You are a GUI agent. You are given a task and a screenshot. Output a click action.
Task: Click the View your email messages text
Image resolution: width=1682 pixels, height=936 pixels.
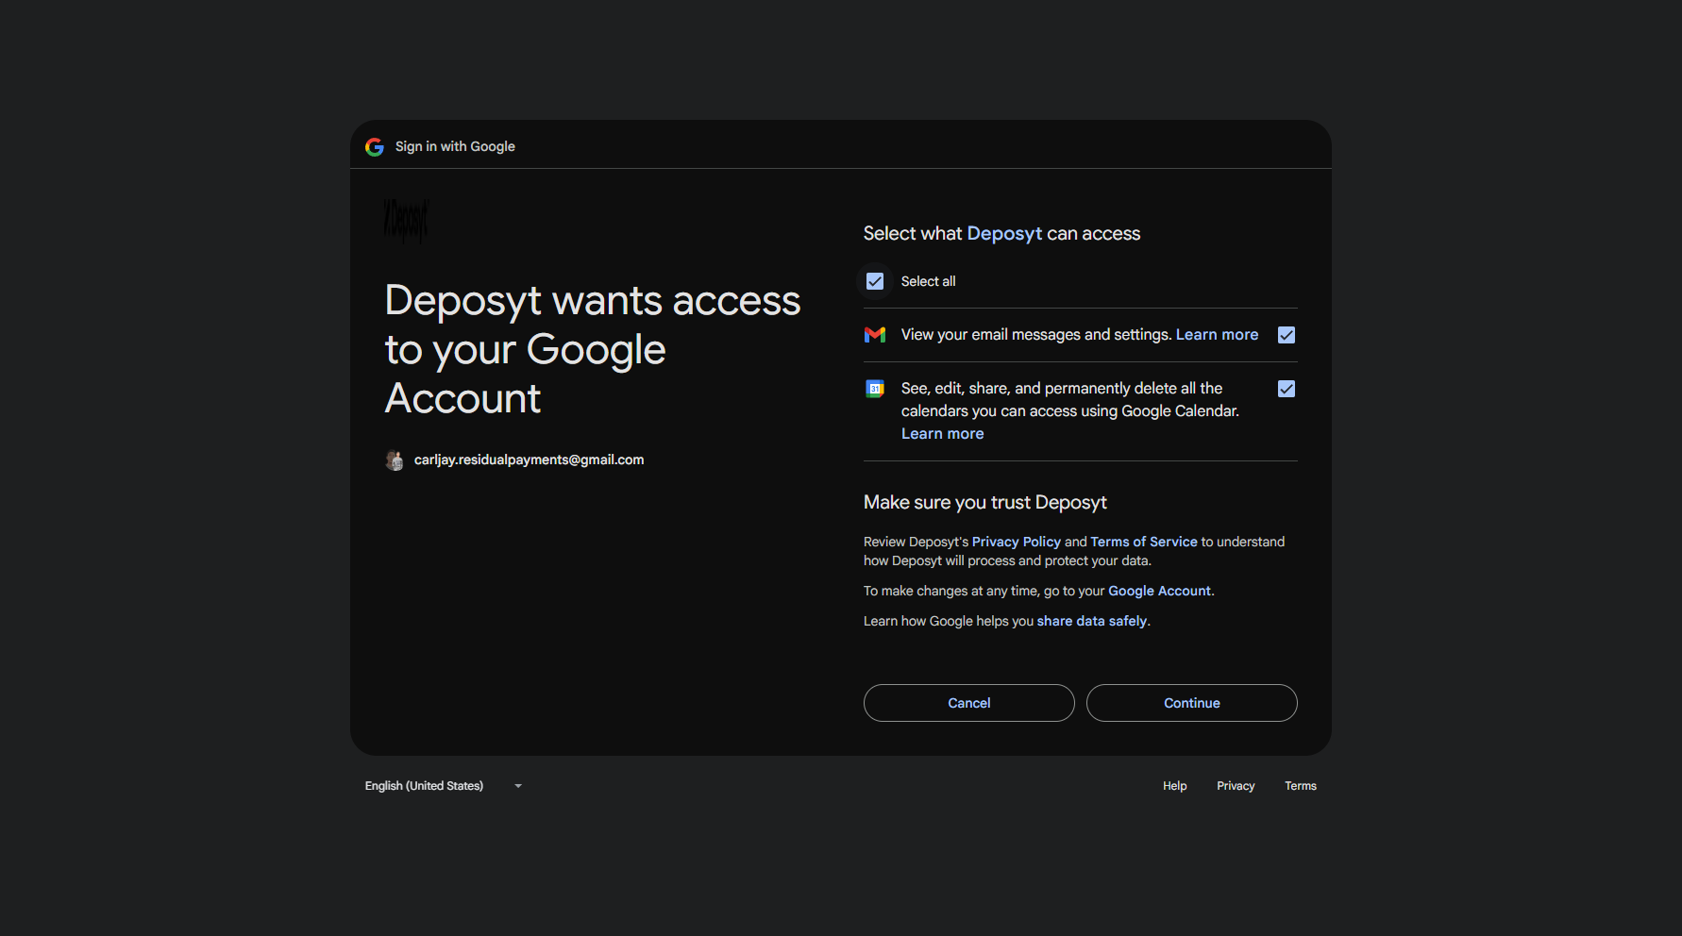tap(1036, 335)
